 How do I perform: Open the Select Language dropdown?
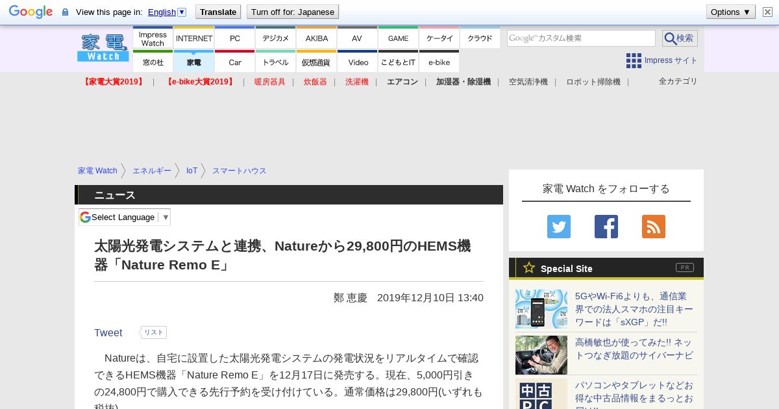(125, 217)
